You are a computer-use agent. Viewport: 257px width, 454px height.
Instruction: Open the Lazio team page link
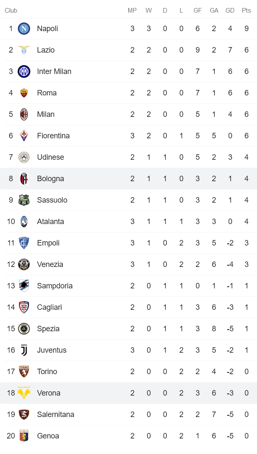[x=46, y=50]
